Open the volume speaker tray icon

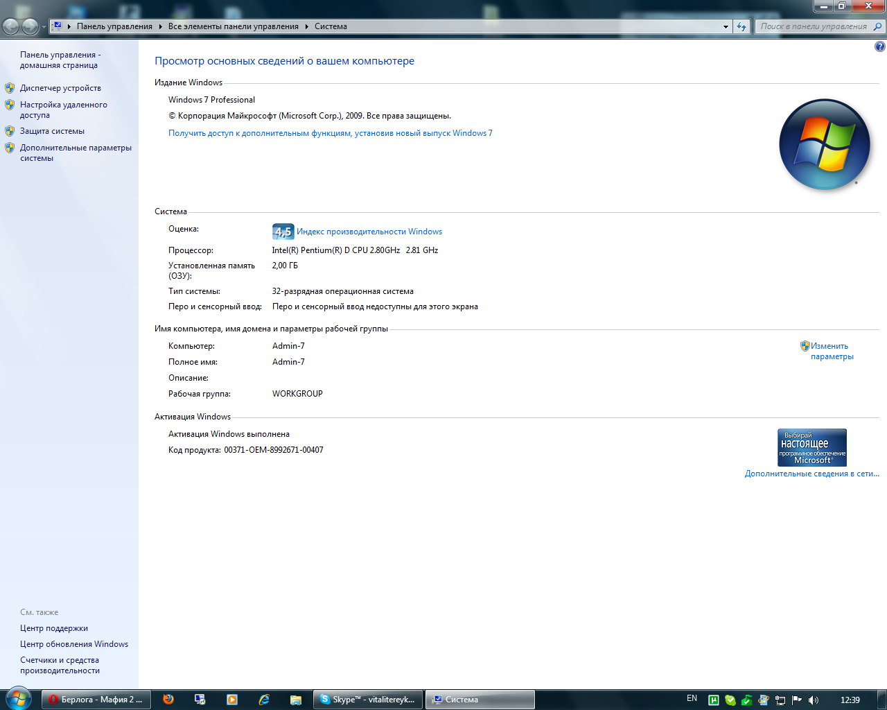click(x=813, y=700)
